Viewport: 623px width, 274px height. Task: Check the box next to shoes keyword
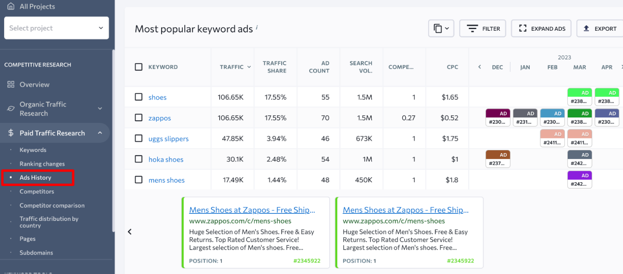coord(139,97)
